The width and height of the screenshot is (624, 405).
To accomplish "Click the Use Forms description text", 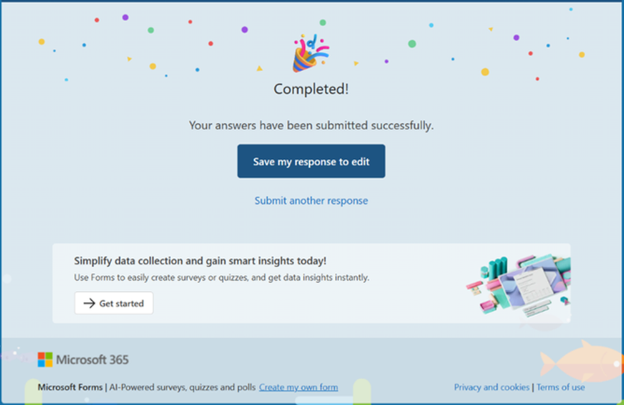I will coord(222,278).
